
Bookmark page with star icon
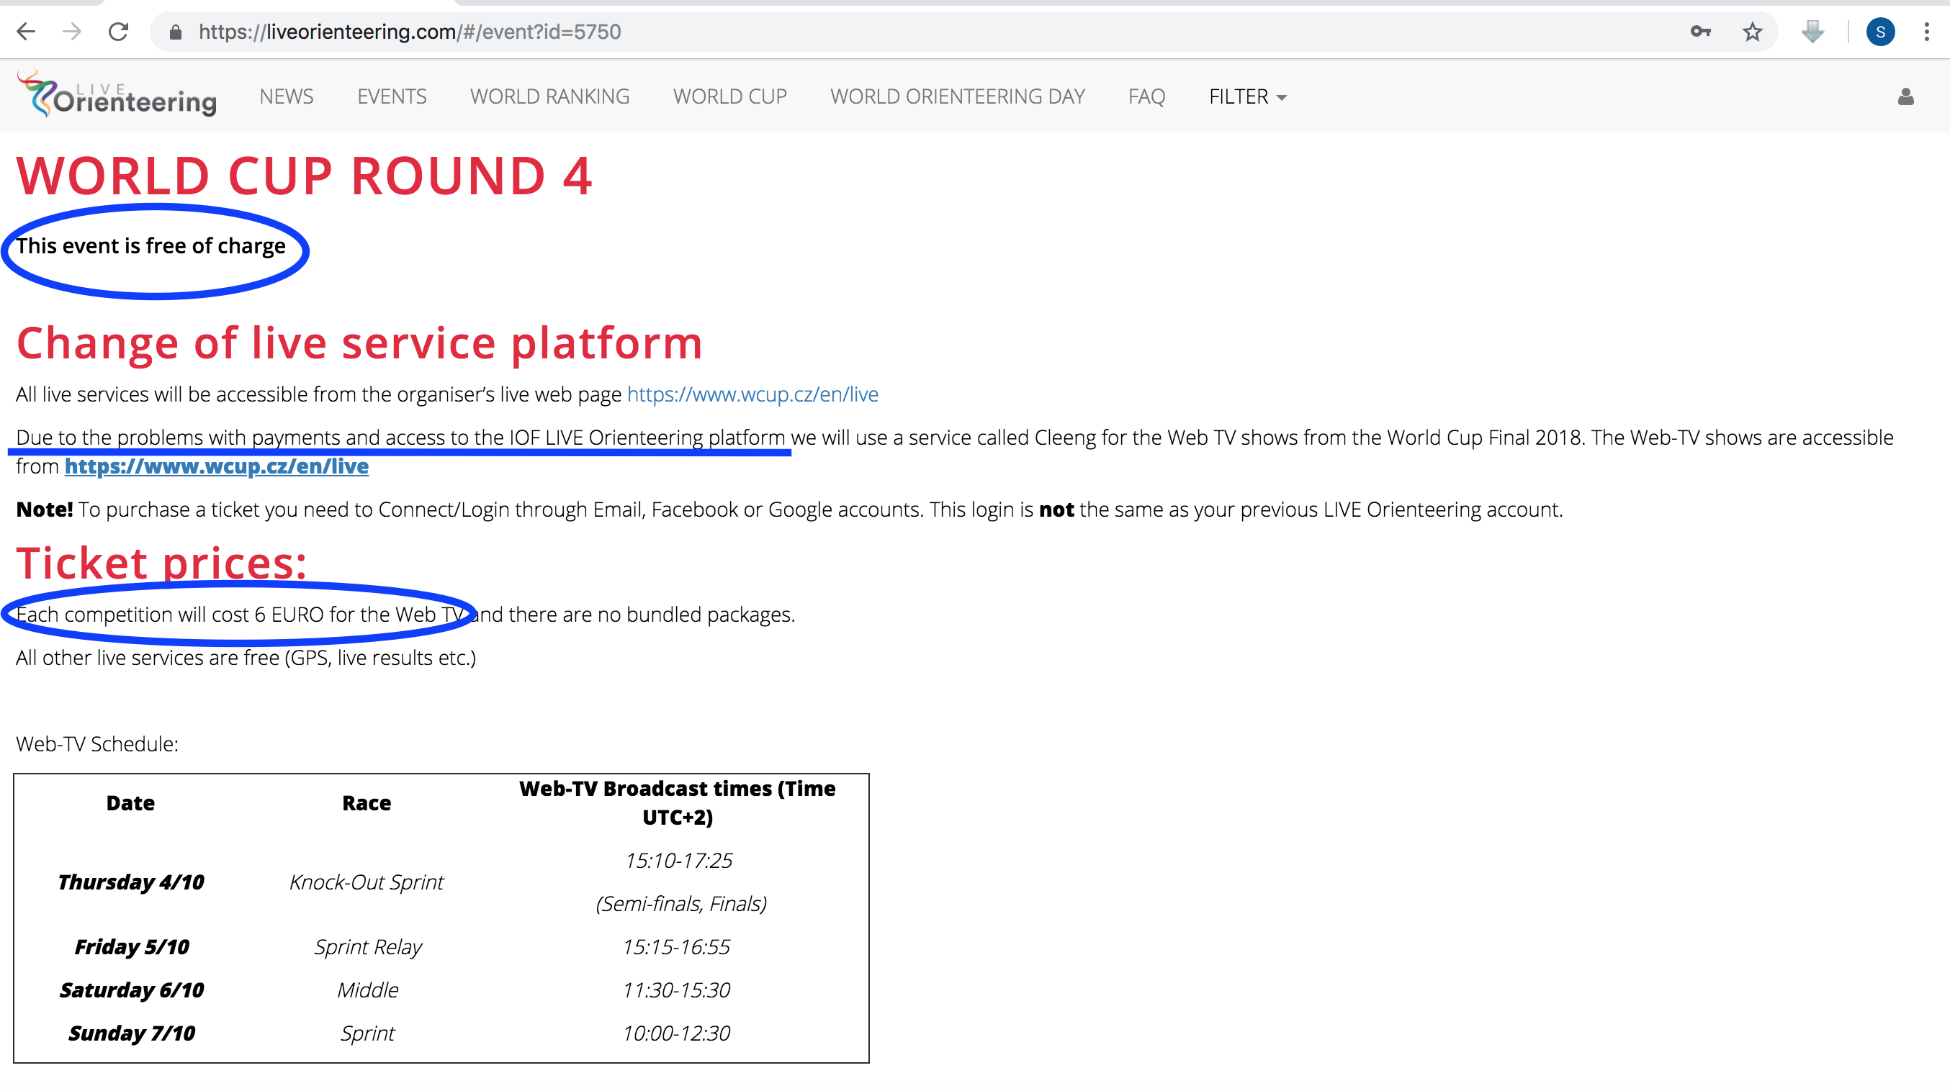coord(1752,32)
